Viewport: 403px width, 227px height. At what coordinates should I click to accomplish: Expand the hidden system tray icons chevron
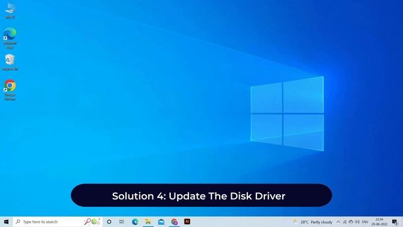pyautogui.click(x=338, y=222)
